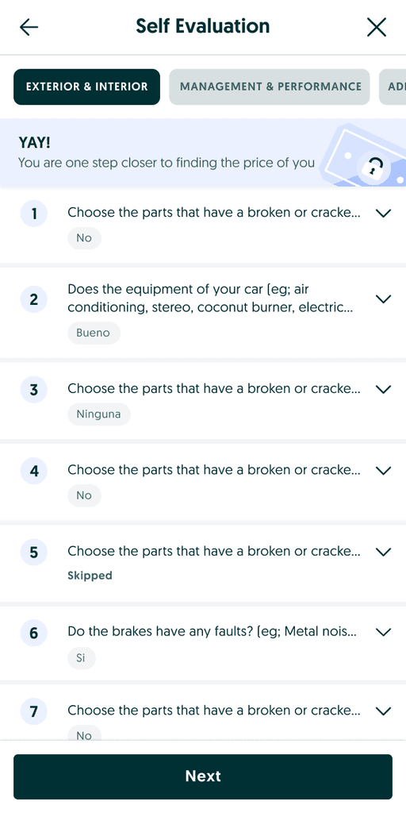The width and height of the screenshot is (406, 813).
Task: Tap the number 1 question badge
Action: point(33,214)
